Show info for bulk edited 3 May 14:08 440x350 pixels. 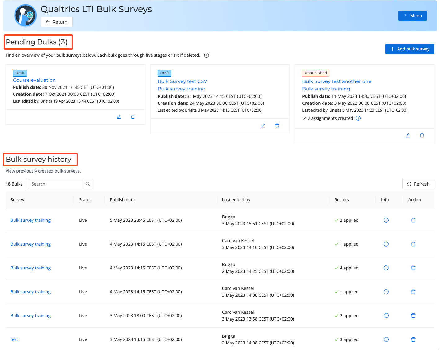click(386, 292)
